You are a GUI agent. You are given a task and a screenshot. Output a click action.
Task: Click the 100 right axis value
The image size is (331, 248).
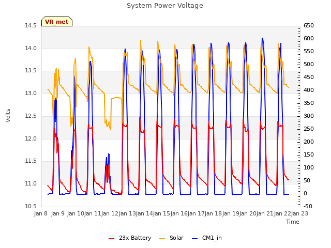click(x=309, y=167)
